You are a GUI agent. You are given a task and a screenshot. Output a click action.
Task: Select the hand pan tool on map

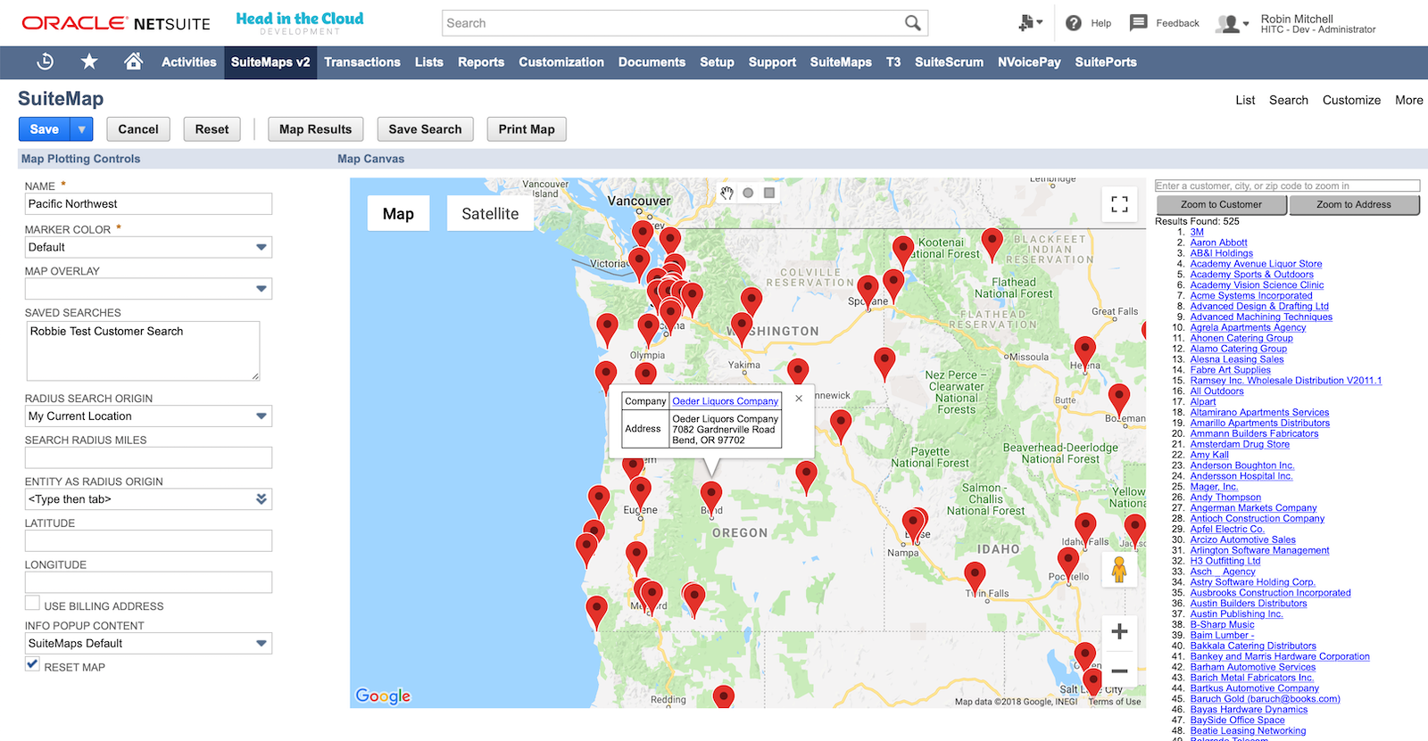[x=726, y=193]
